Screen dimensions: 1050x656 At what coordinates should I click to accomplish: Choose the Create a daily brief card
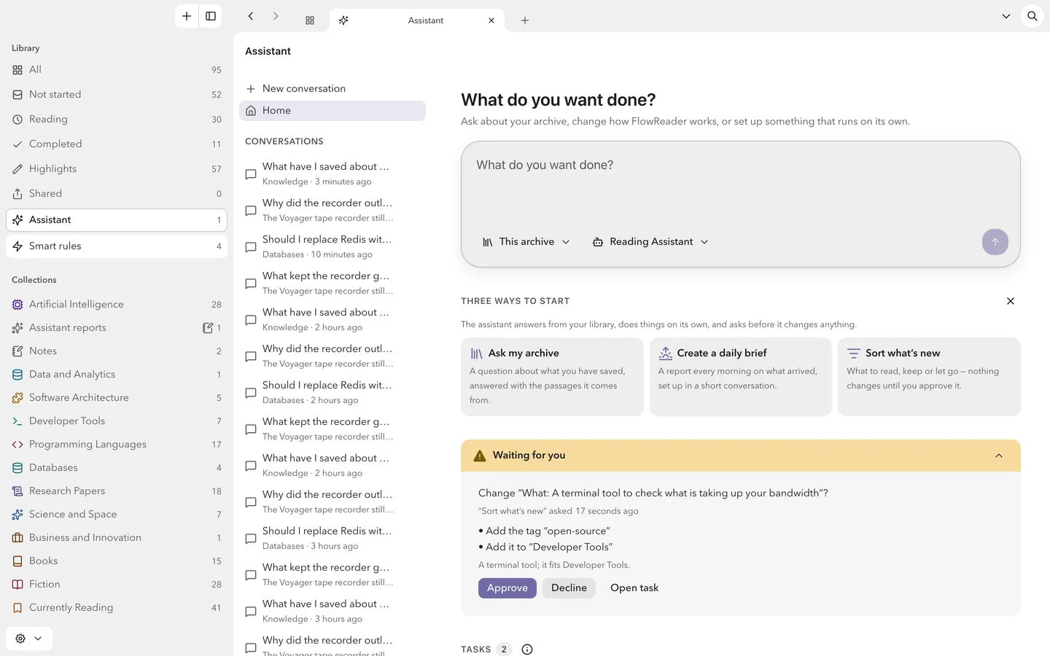click(x=740, y=377)
